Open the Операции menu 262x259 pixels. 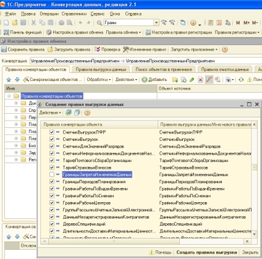(x=49, y=14)
